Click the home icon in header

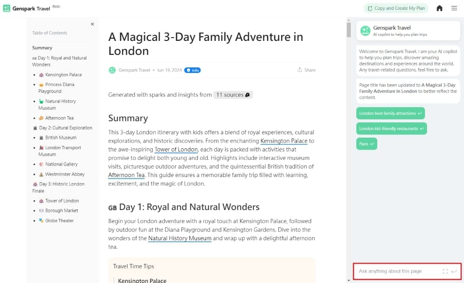pyautogui.click(x=439, y=8)
